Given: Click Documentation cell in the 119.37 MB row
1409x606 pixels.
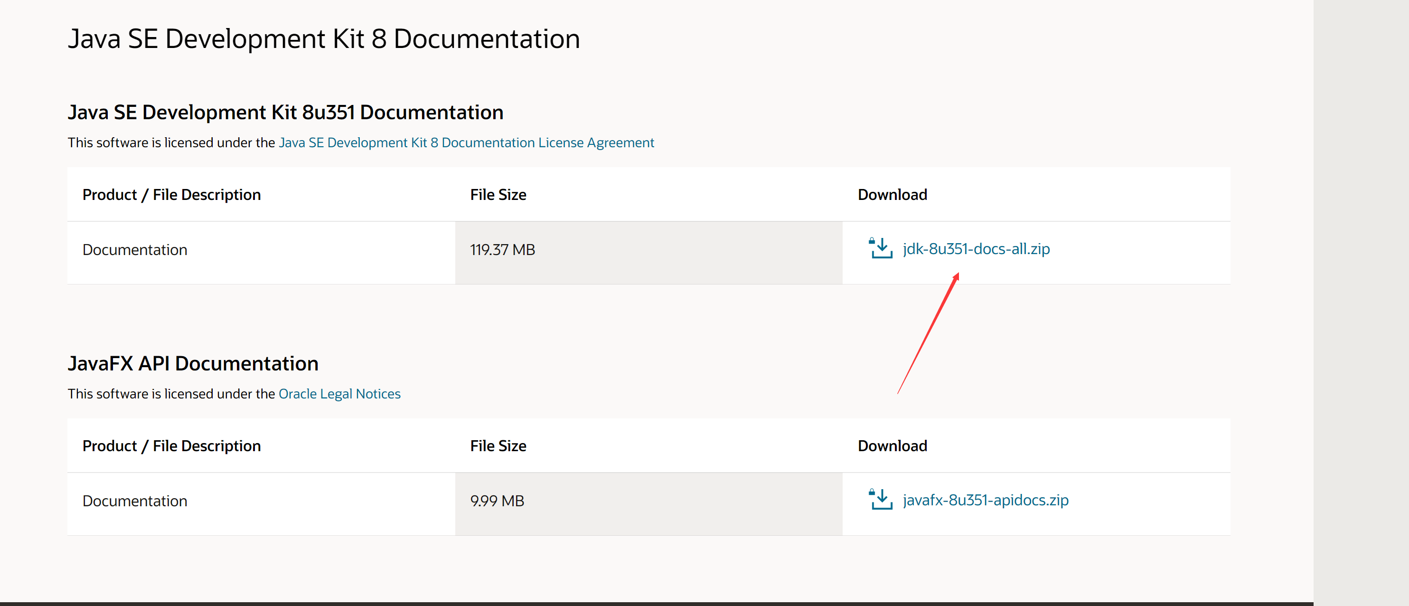Looking at the screenshot, I should [x=261, y=252].
